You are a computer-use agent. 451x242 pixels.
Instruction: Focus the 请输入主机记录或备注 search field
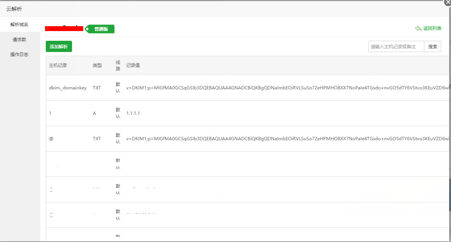click(x=396, y=47)
